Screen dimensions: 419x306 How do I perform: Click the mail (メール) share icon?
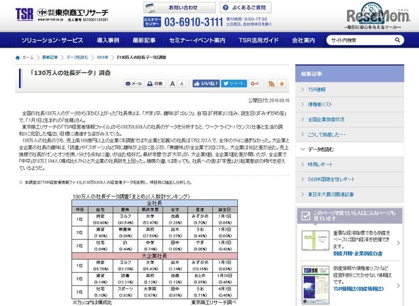click(x=133, y=84)
